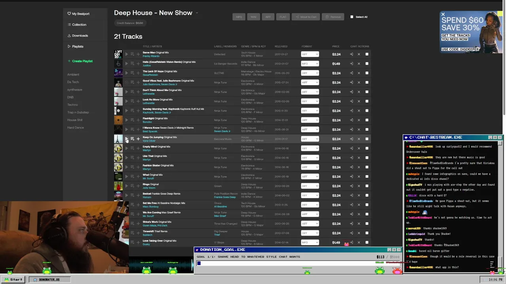Open the 'synthwave' playlist
The image size is (506, 284).
coord(75,90)
